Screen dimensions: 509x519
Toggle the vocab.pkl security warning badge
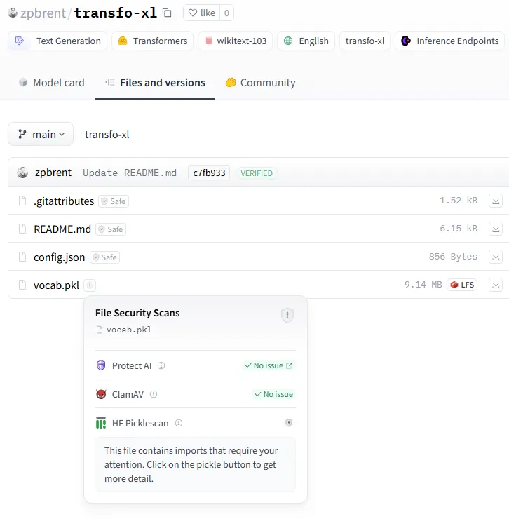pos(90,285)
